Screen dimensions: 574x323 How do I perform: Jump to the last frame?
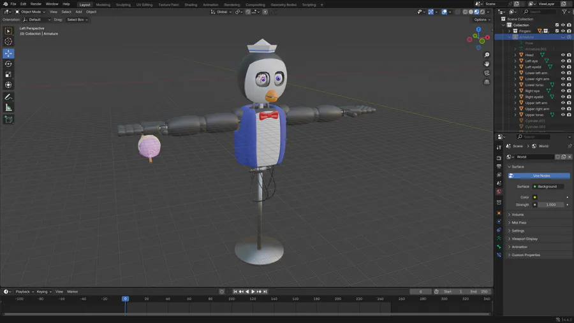[x=265, y=292]
